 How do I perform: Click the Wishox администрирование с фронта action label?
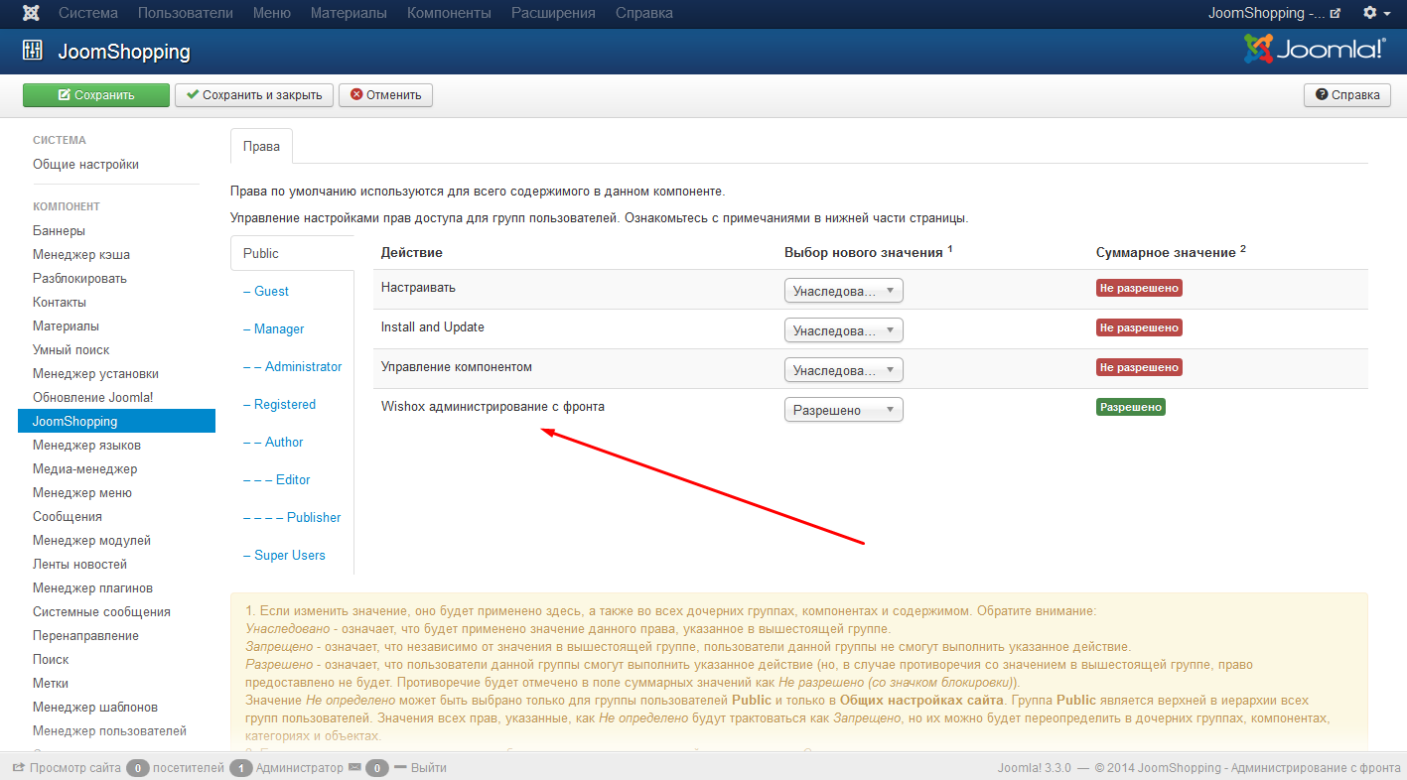(x=492, y=407)
